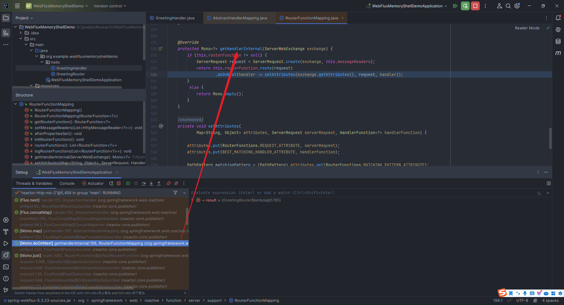
Task: Open Search Everywhere magnifier
Action: pos(508,6)
